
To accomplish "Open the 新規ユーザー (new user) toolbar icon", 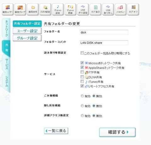I will pos(8,9).
